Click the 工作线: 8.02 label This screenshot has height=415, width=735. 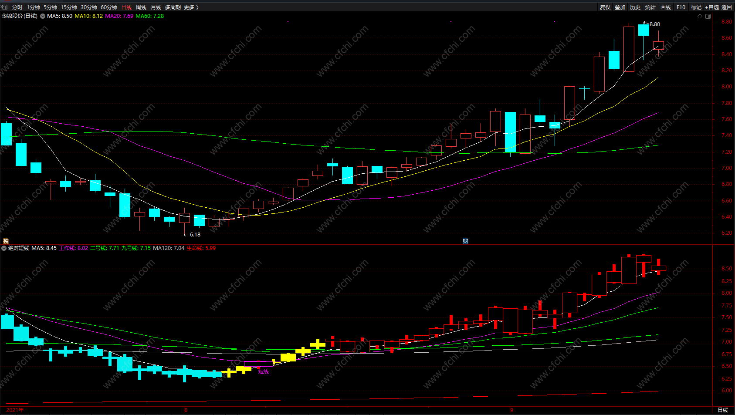(74, 248)
